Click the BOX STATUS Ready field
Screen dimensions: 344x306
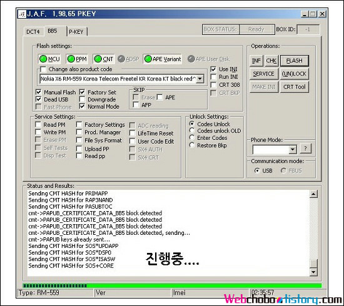pos(256,29)
